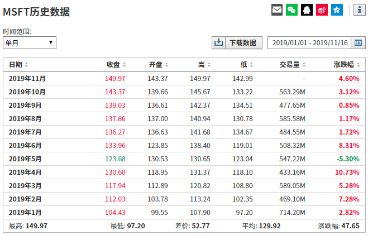Select the 2019年6月 row date

[x=25, y=145]
